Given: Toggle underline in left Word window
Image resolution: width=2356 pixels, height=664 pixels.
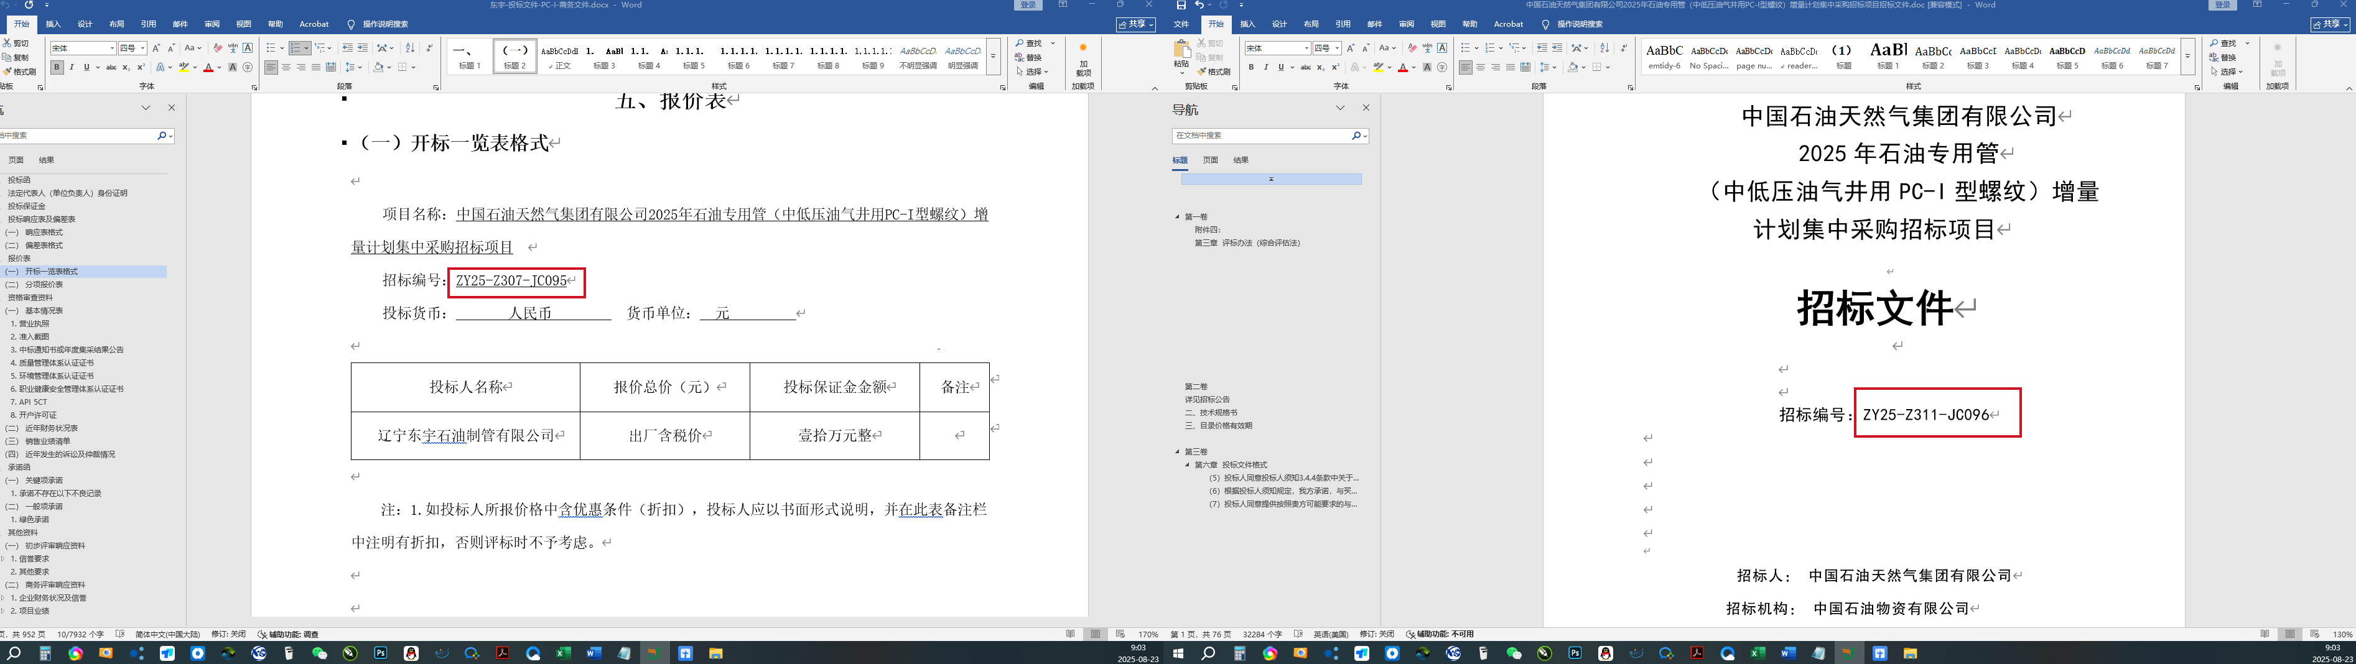Looking at the screenshot, I should click(86, 67).
